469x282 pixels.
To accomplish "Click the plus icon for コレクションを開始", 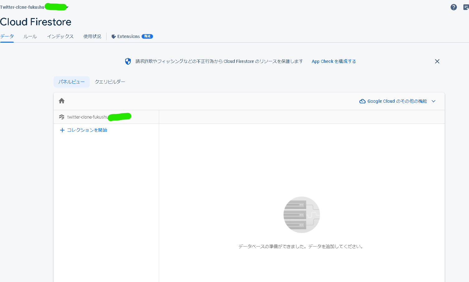I will [x=62, y=130].
